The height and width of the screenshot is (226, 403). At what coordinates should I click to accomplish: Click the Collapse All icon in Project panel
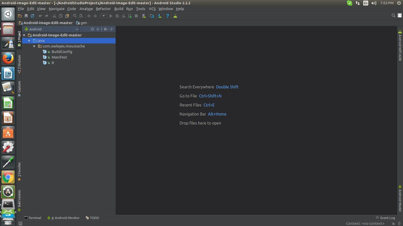tap(98, 29)
